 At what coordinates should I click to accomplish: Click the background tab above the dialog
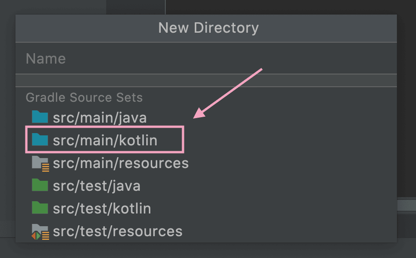pyautogui.click(x=136, y=7)
